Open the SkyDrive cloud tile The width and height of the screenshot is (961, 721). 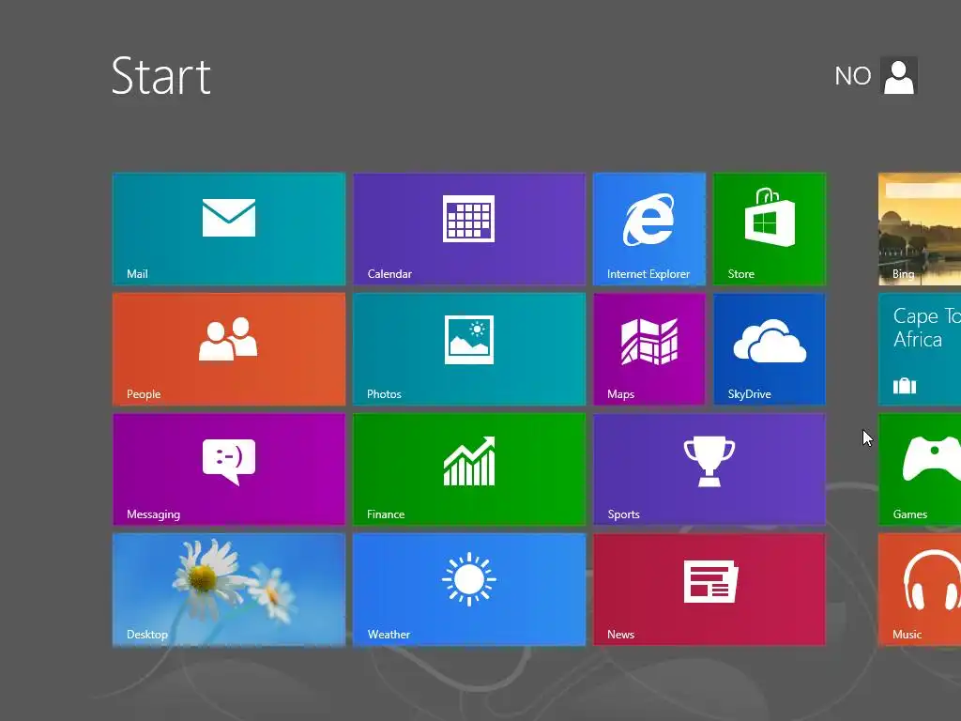point(770,349)
